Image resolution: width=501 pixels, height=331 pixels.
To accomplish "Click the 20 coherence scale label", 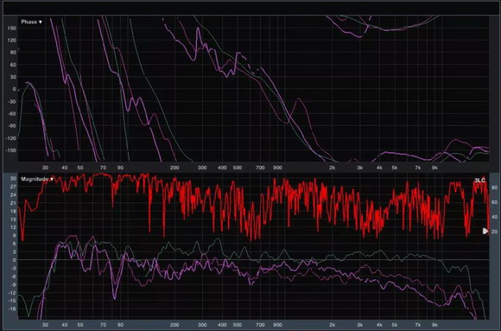I will coord(494,232).
